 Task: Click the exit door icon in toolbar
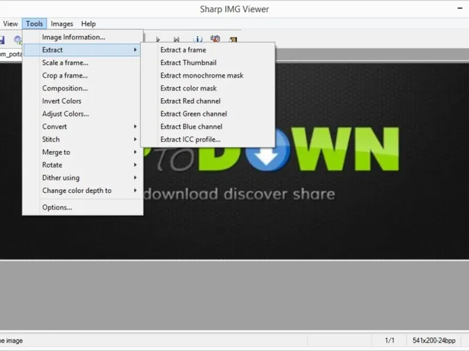click(233, 39)
